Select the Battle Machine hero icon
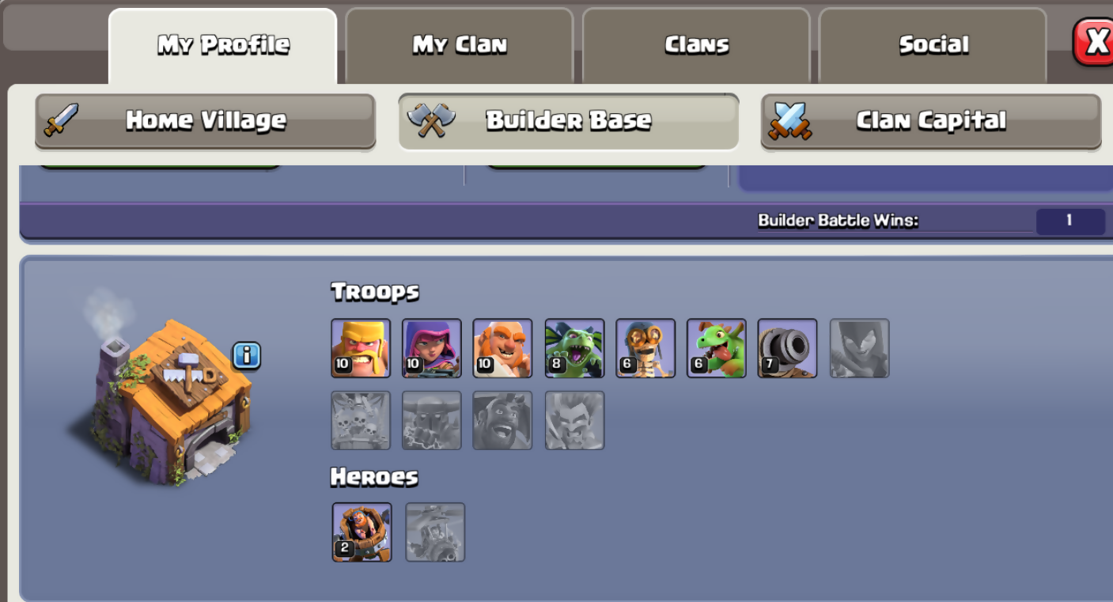1113x602 pixels. coord(362,532)
